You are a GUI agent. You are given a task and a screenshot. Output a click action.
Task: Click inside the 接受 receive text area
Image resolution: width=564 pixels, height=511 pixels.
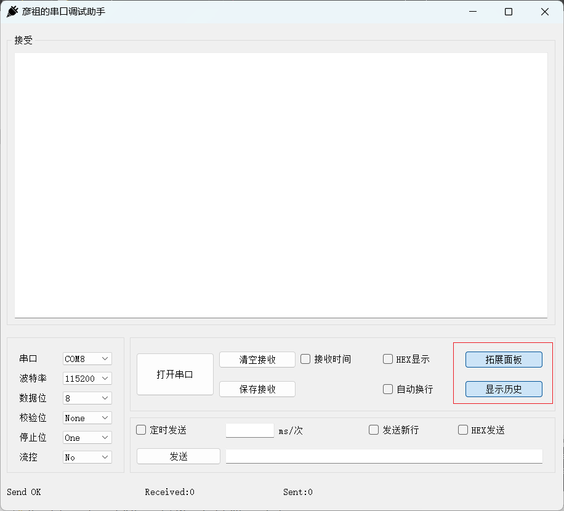[281, 185]
